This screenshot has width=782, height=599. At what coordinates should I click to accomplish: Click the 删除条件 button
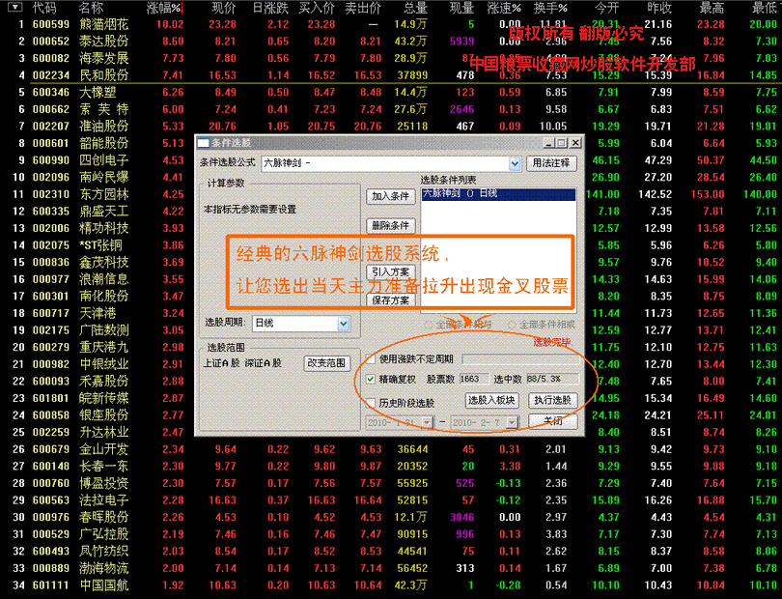(x=390, y=226)
